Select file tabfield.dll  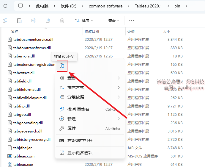pos(22,81)
